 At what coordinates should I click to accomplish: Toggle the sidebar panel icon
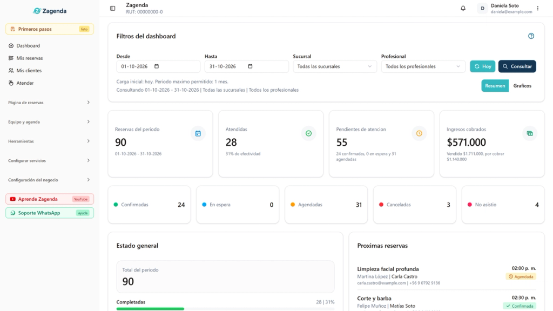tap(112, 8)
